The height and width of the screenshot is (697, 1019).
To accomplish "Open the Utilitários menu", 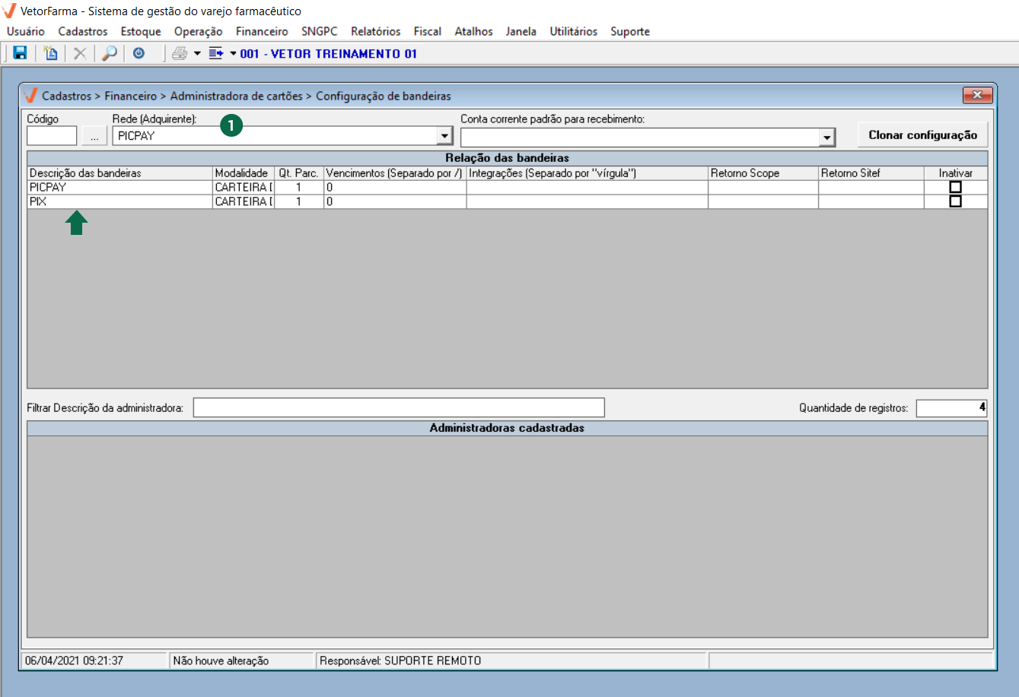I will pyautogui.click(x=574, y=31).
